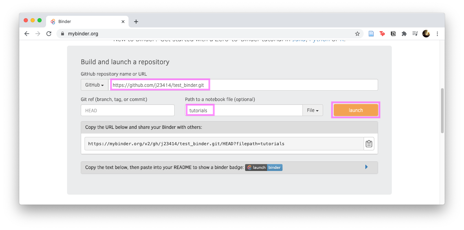Open the Notion extension icon
Screen dimensions: 464x230
[x=393, y=34]
